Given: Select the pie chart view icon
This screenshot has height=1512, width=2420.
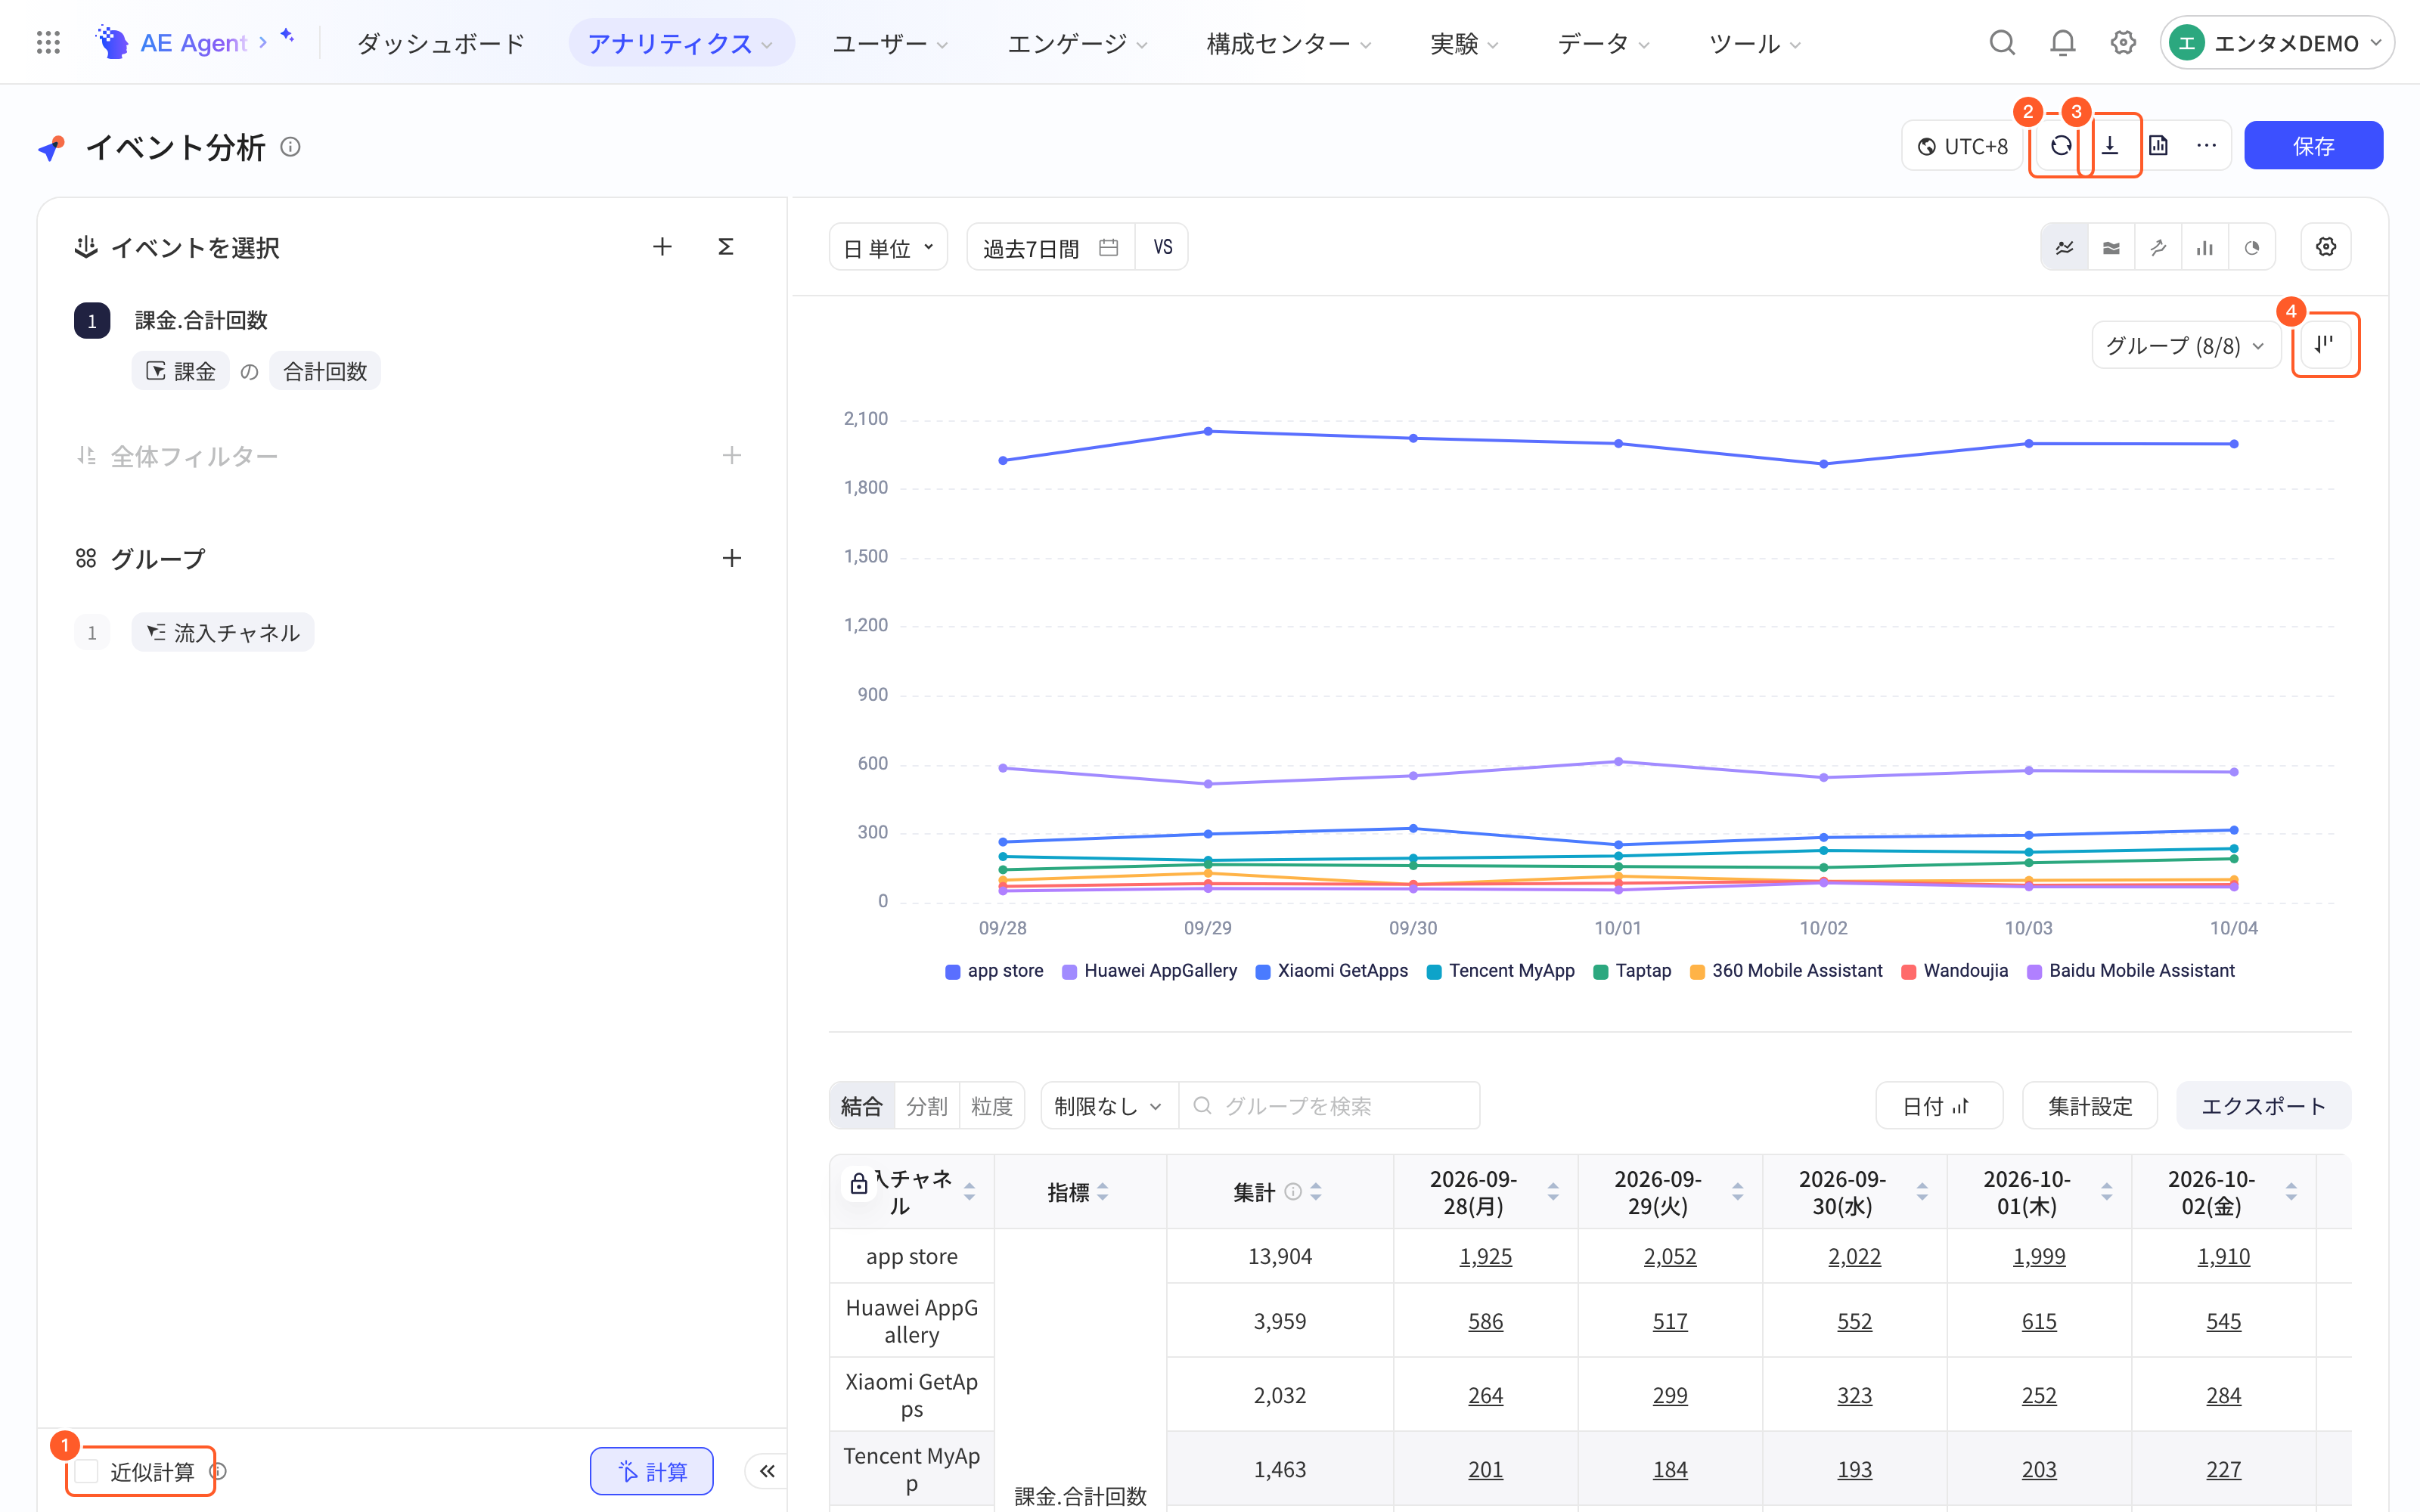Looking at the screenshot, I should 2252,247.
